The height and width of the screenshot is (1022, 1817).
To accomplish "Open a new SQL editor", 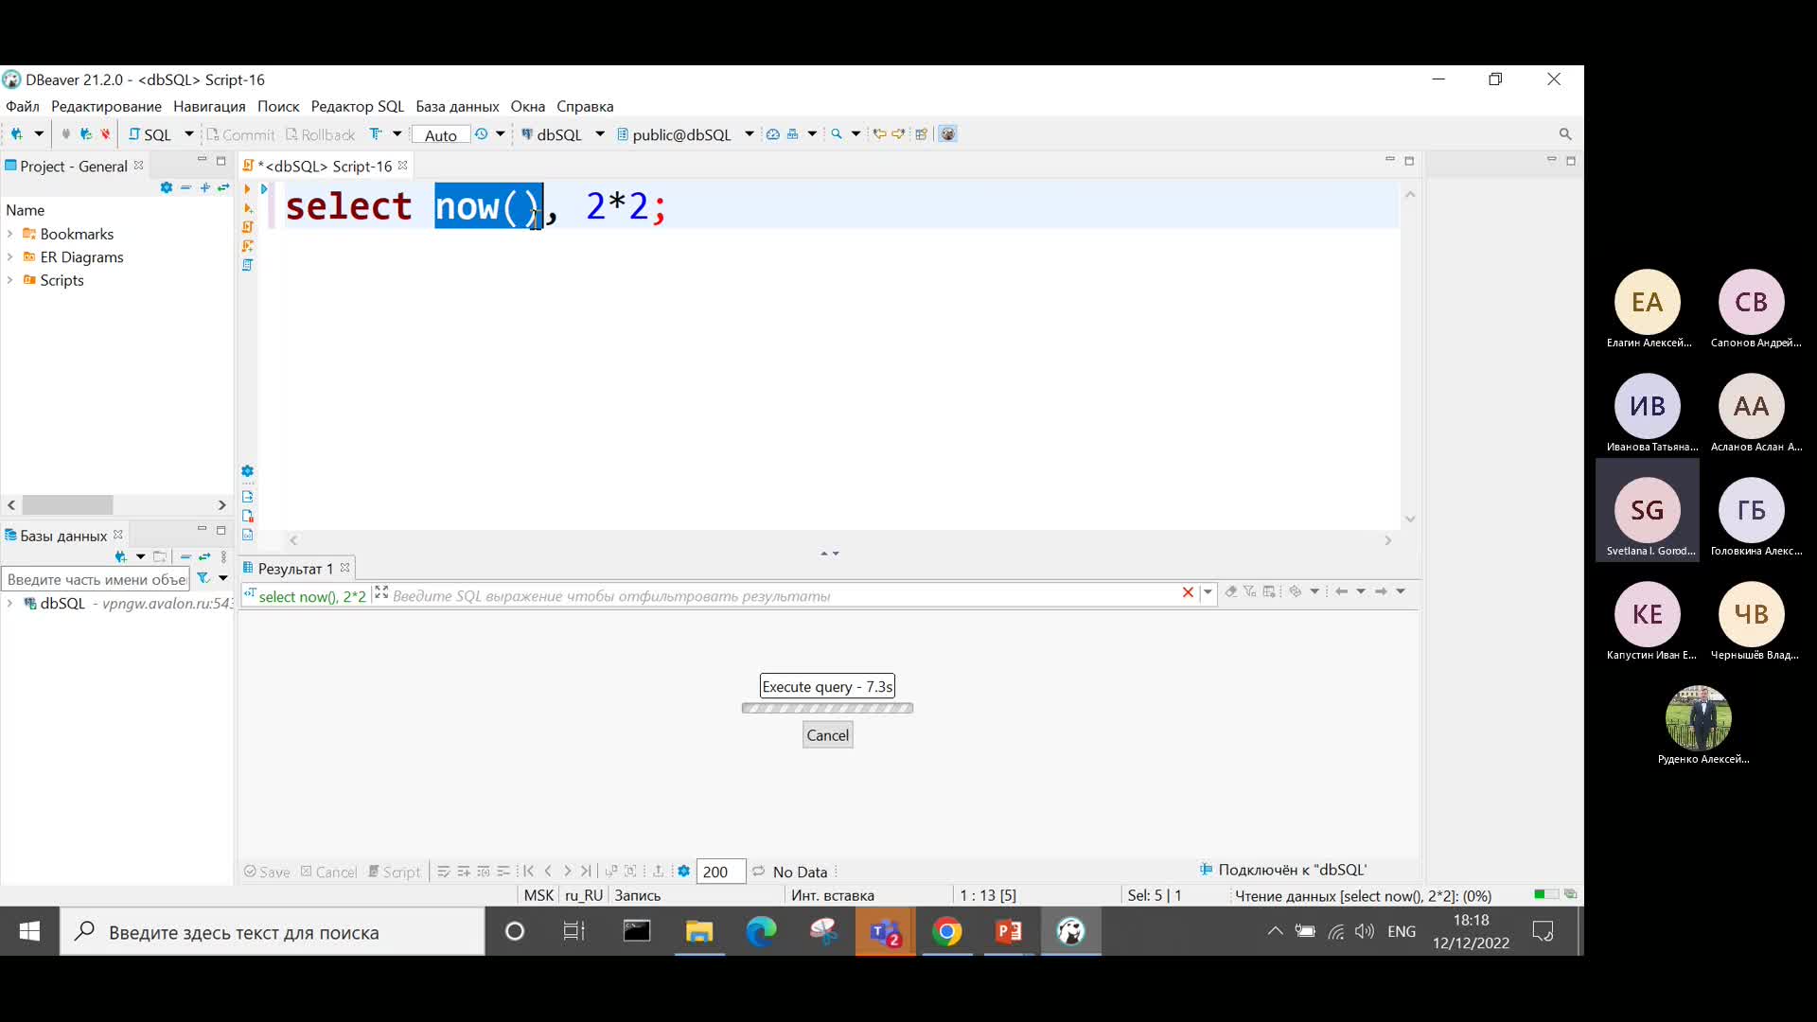I will (151, 134).
